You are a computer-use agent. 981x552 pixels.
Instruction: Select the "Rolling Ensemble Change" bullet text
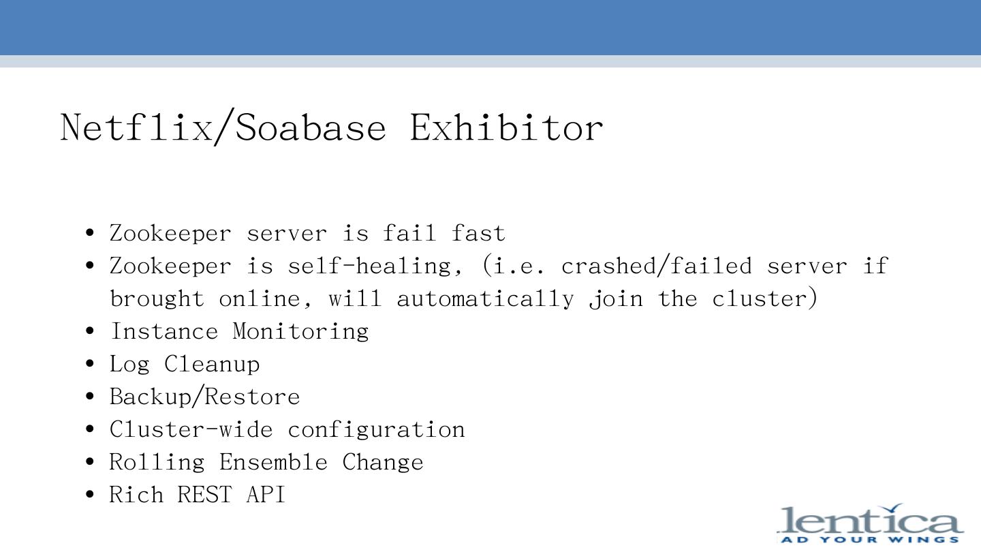(266, 462)
